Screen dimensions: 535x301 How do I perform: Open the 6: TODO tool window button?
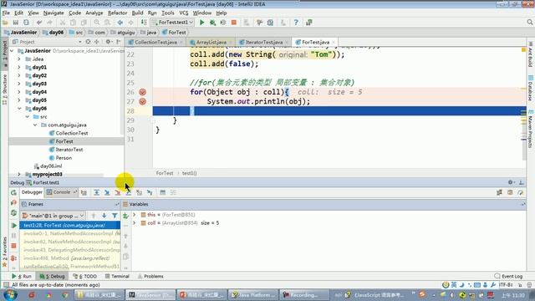tap(85, 276)
